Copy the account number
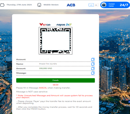130x114 pixels. point(93,60)
